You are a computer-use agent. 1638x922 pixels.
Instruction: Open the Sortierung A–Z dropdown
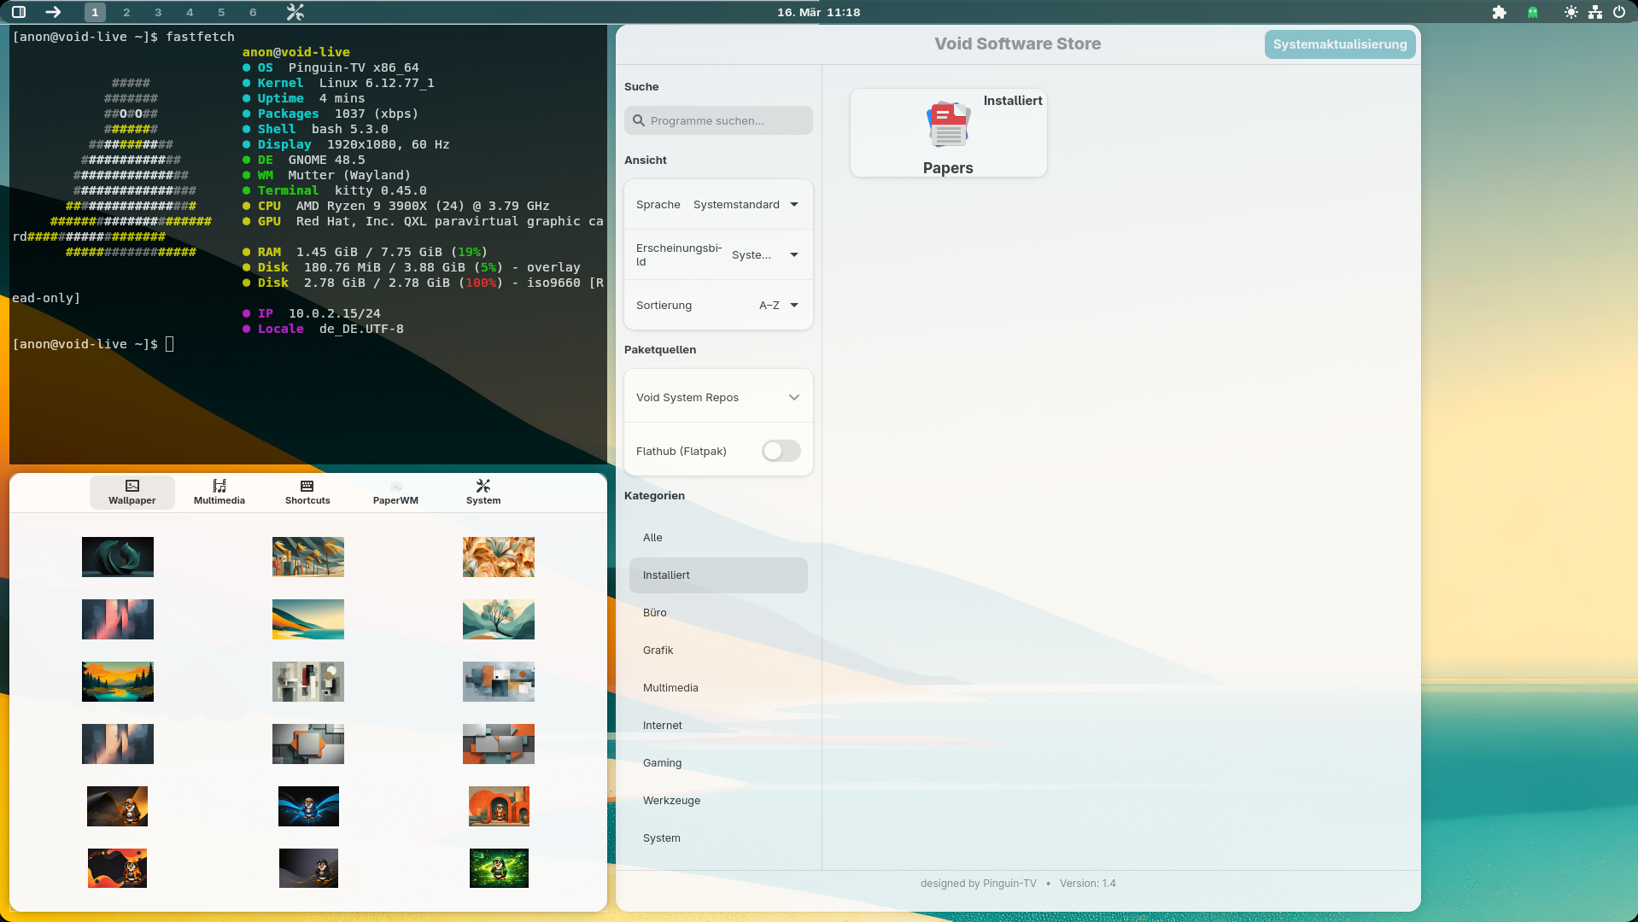(777, 305)
